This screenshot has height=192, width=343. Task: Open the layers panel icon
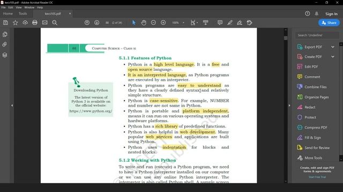5,55
